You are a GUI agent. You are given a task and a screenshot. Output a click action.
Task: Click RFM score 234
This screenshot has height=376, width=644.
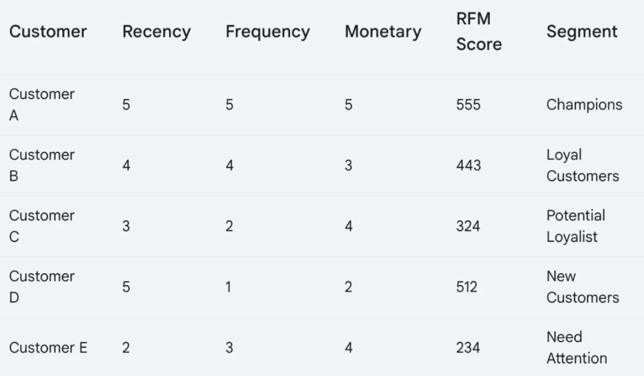[468, 348]
